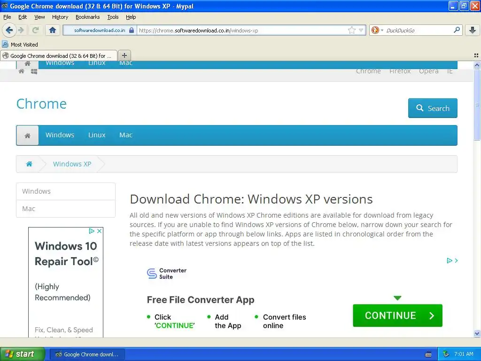This screenshot has height=361, width=481.
Task: Open the Bookmarks menu
Action: coord(88,17)
